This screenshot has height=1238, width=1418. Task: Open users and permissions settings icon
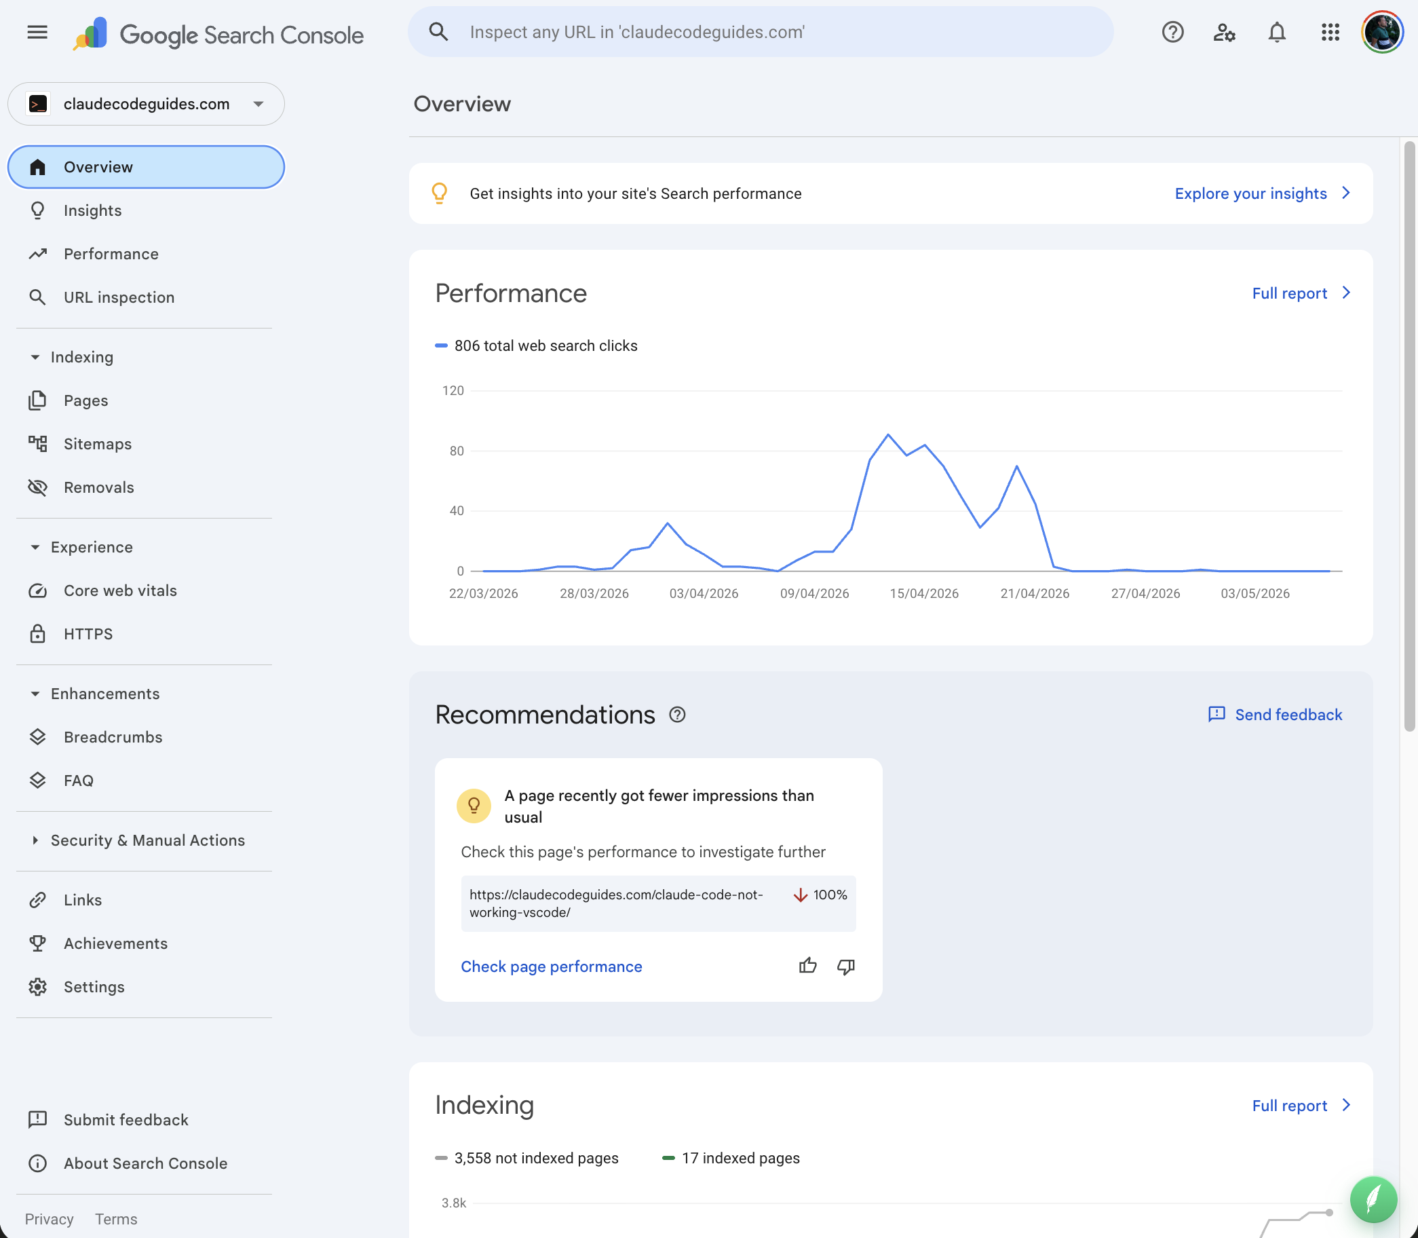(1224, 32)
